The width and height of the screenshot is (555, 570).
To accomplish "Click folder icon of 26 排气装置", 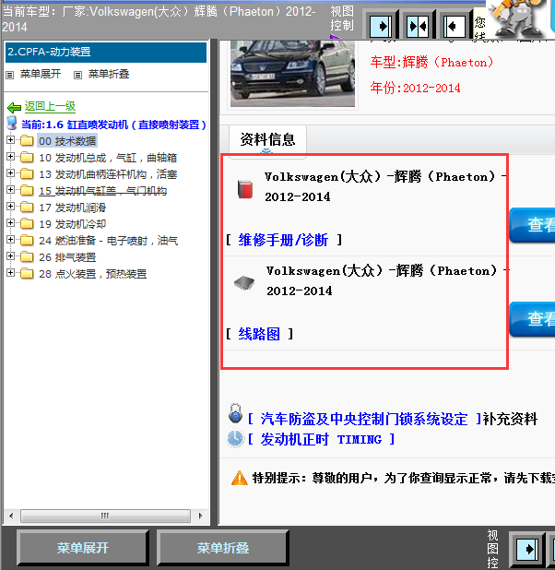I will pyautogui.click(x=27, y=256).
